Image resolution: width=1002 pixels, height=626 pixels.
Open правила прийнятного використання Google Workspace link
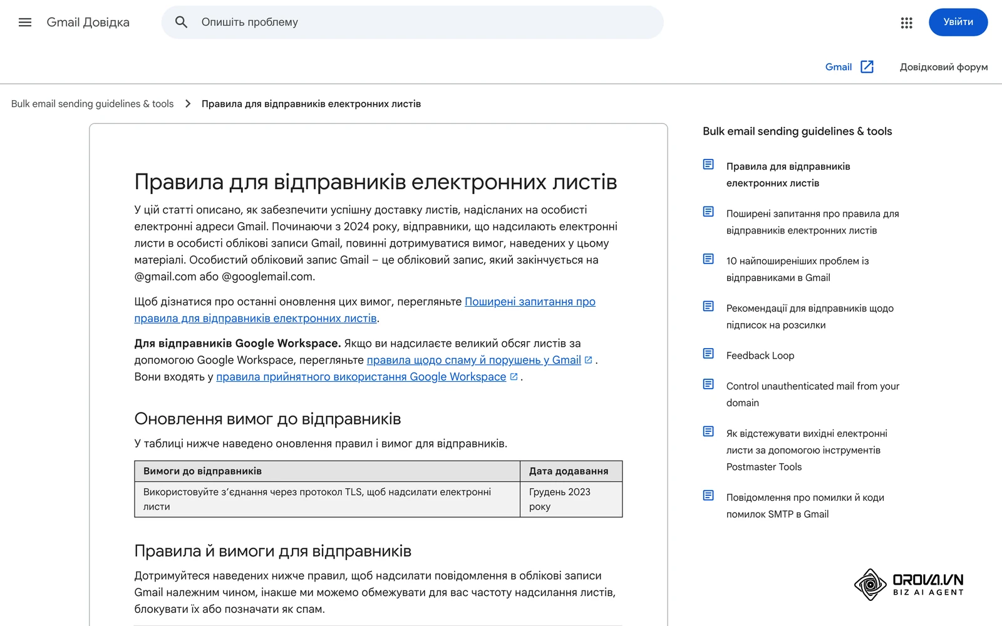(x=361, y=377)
